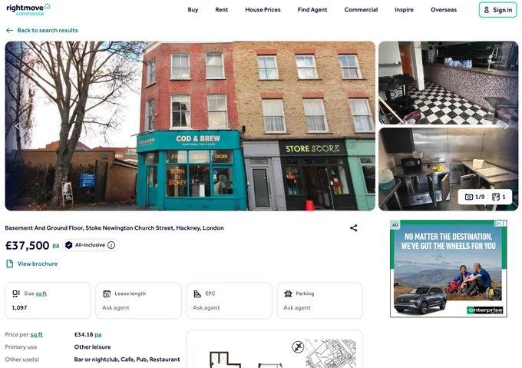Click the 1/9 photo counter

(x=474, y=197)
